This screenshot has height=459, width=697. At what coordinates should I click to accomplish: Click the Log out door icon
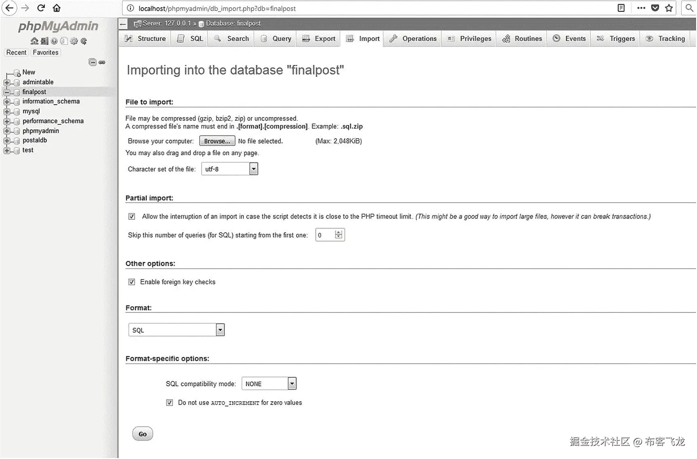point(44,41)
